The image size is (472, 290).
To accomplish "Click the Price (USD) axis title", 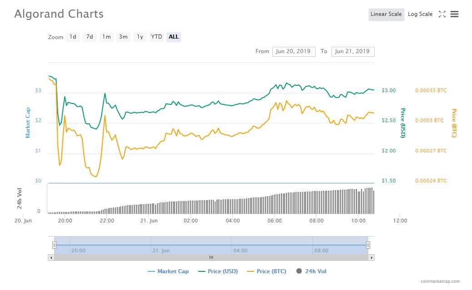I will point(403,123).
